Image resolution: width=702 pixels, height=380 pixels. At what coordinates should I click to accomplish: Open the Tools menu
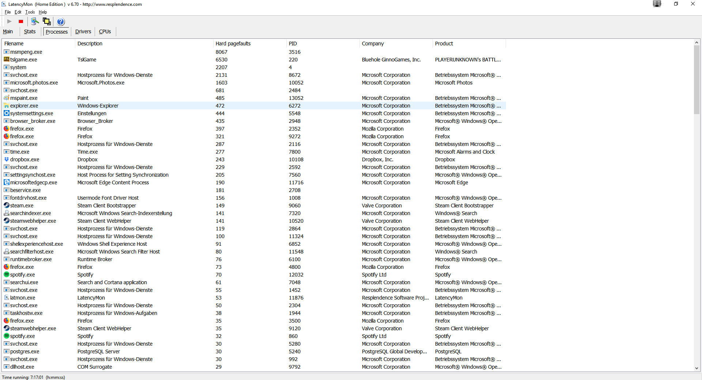click(30, 12)
